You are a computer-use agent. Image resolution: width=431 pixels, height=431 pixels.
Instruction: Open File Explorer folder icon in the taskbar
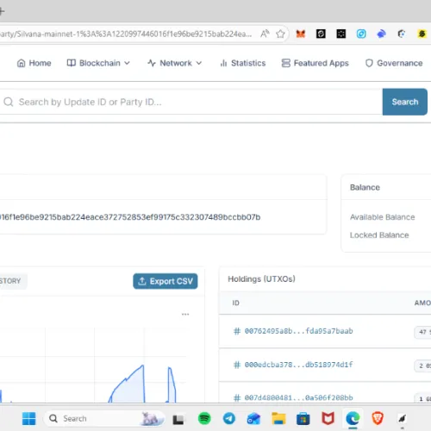(x=278, y=418)
